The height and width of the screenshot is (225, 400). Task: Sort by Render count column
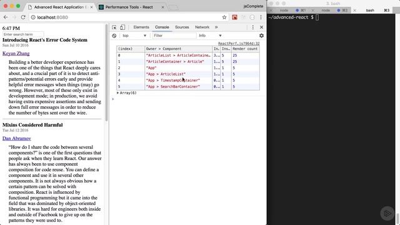click(x=246, y=49)
